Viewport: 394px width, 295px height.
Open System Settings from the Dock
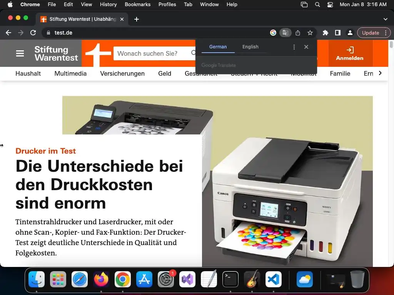coord(166,279)
